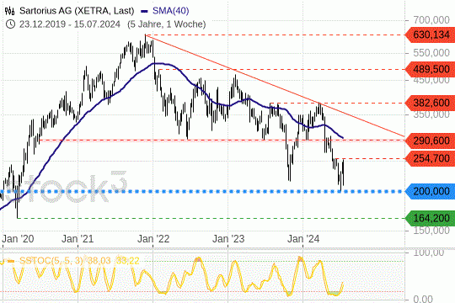This screenshot has width=455, height=303.
Task: Select the 254,700 price level label
Action: pyautogui.click(x=430, y=158)
